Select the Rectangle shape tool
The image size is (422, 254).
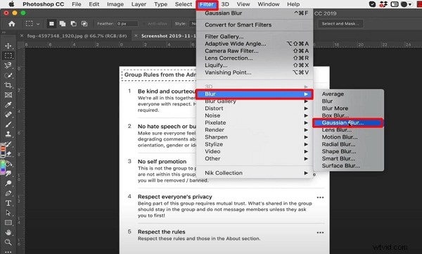pyautogui.click(x=8, y=223)
